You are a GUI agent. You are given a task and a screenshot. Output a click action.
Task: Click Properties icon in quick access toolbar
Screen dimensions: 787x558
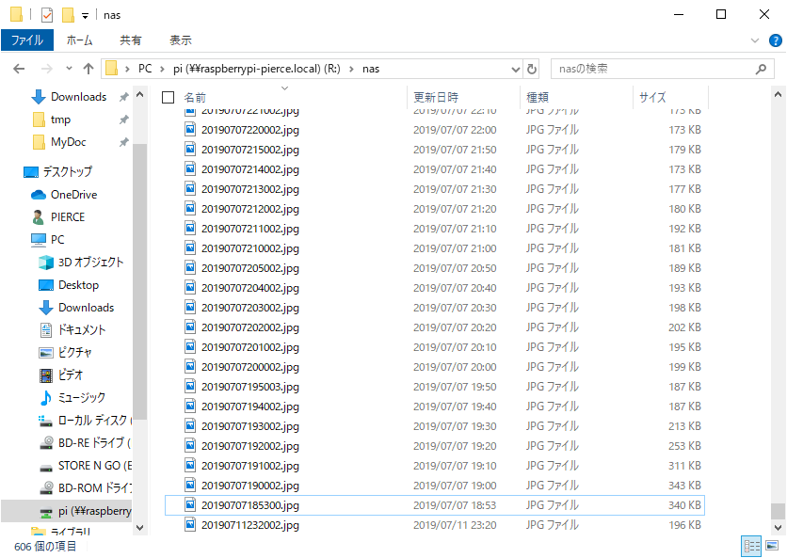pos(46,15)
